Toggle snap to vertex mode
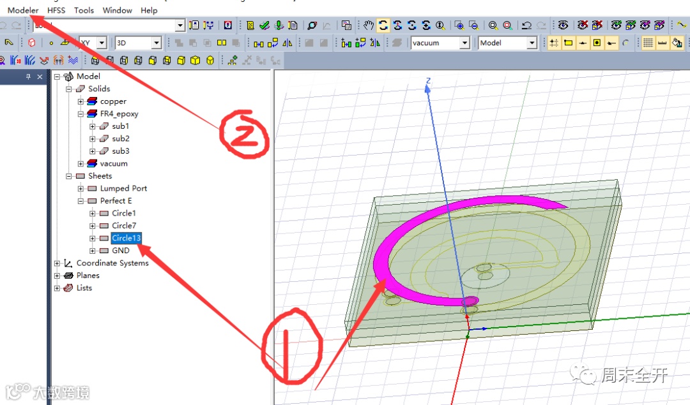Screen dimensions: 690x405 pyautogui.click(x=569, y=43)
